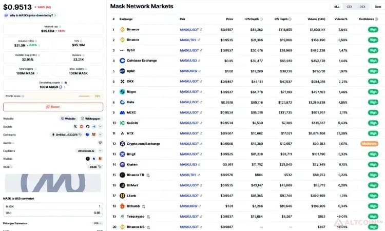Select the DEX markets tab
The height and width of the screenshot is (231, 385).
tap(362, 7)
